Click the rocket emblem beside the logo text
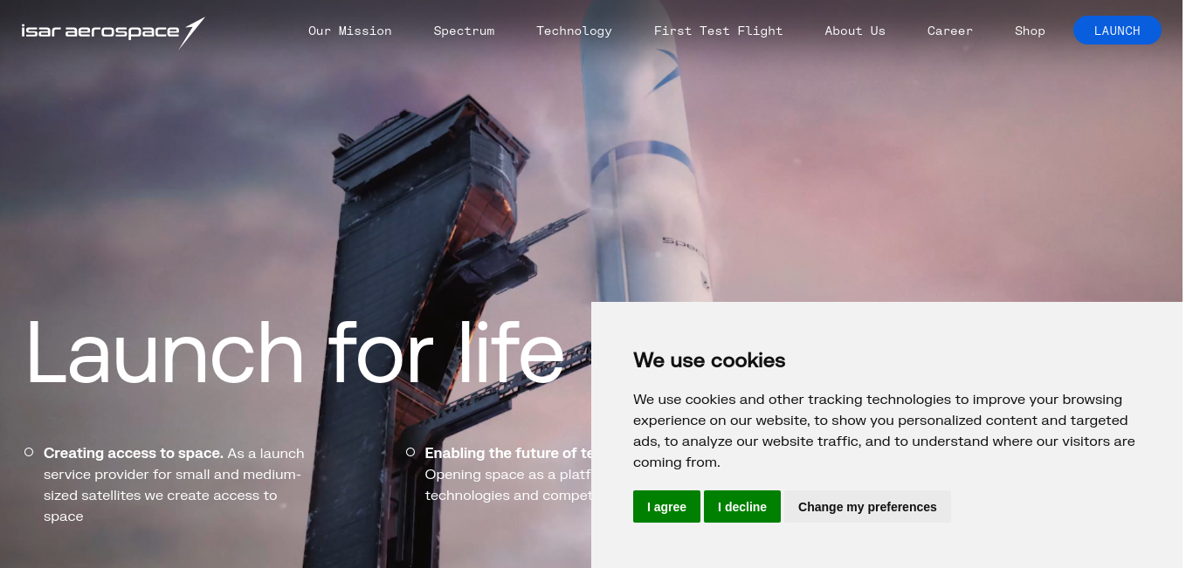The height and width of the screenshot is (568, 1193). click(x=192, y=32)
